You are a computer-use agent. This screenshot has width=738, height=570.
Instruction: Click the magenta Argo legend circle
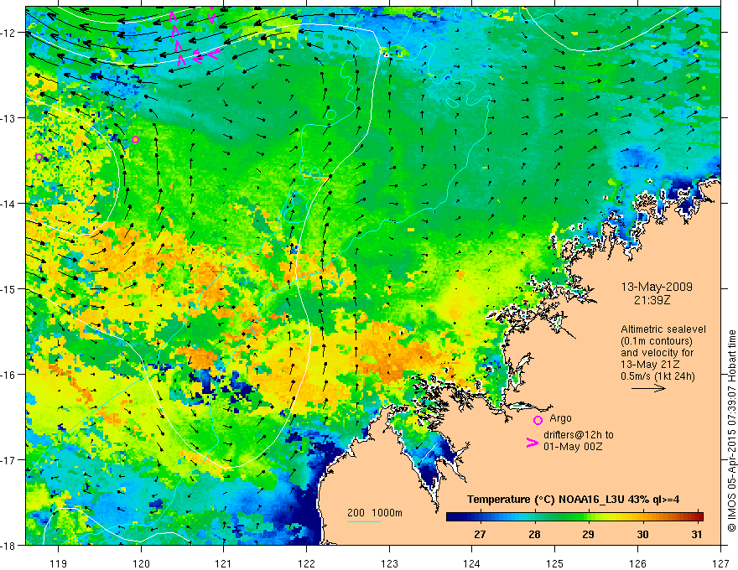538,420
